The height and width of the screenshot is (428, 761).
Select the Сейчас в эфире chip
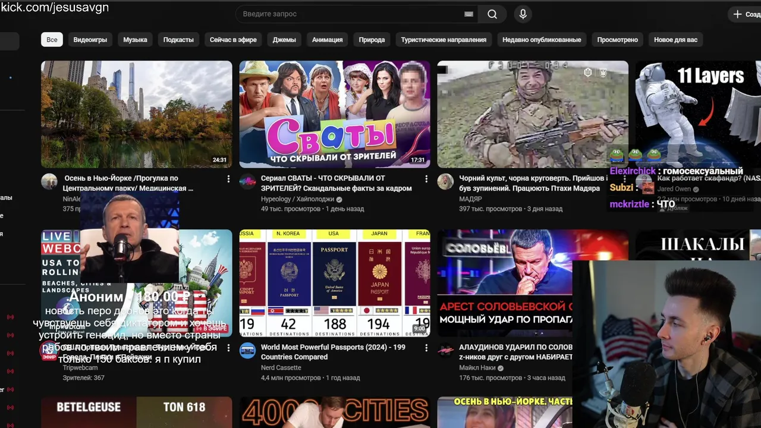click(x=233, y=40)
